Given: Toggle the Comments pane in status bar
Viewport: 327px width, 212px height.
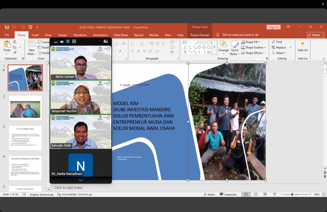Looking at the screenshot, I should click(228, 194).
